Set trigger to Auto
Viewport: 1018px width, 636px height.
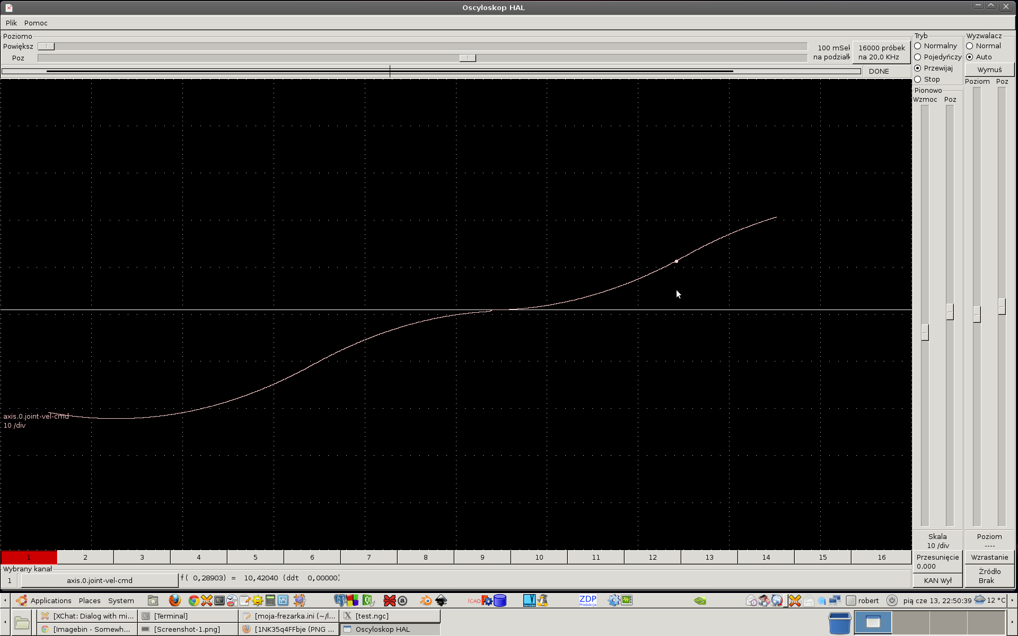(x=979, y=57)
